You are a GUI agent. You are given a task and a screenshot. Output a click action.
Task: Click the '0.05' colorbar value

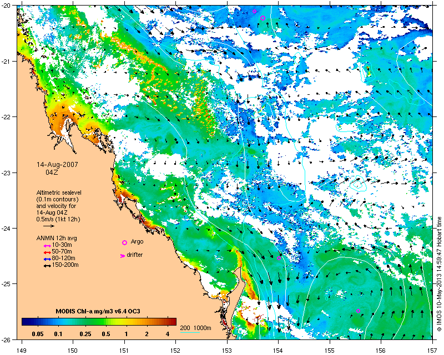[38, 334]
